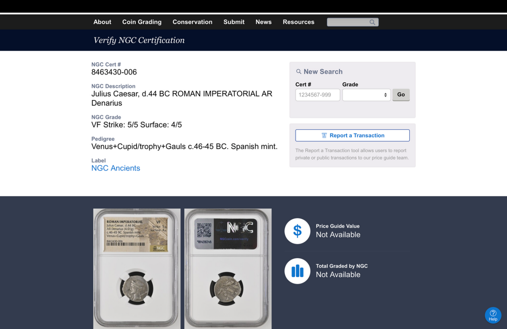Open the Resources menu
Image resolution: width=507 pixels, height=329 pixels.
pyautogui.click(x=299, y=22)
